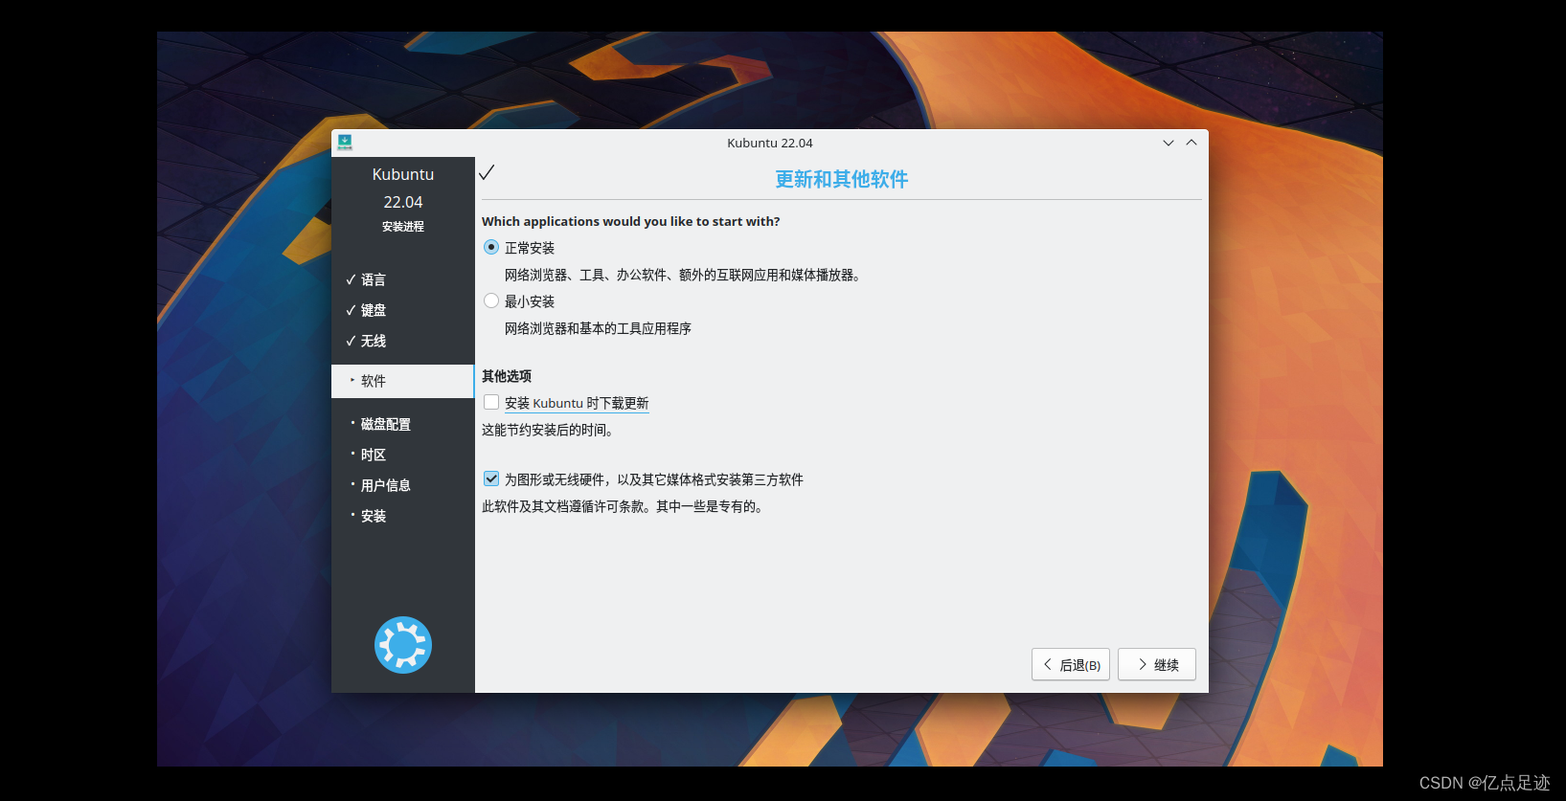Click the 磁盘配置 step in the sidebar

[x=385, y=424]
